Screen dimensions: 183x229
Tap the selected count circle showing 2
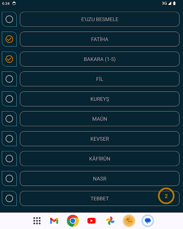(x=166, y=196)
